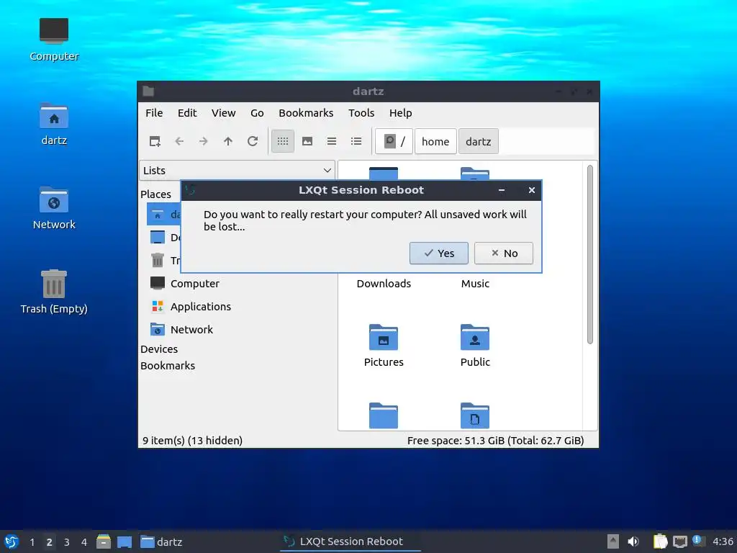The width and height of the screenshot is (737, 553).
Task: Select the Downloads folder label
Action: tap(384, 284)
